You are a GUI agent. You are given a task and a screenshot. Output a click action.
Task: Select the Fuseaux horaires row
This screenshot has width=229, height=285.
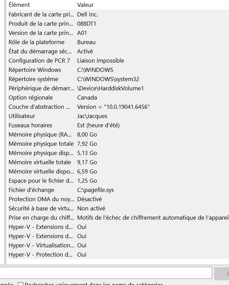pyautogui.click(x=118, y=125)
